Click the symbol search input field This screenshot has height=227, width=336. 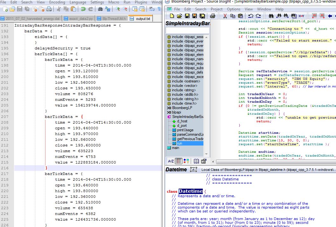[187, 30]
